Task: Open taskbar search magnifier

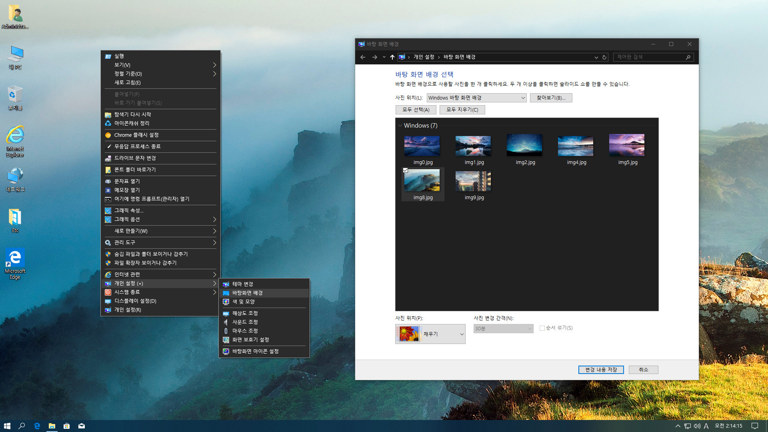Action: pos(22,426)
